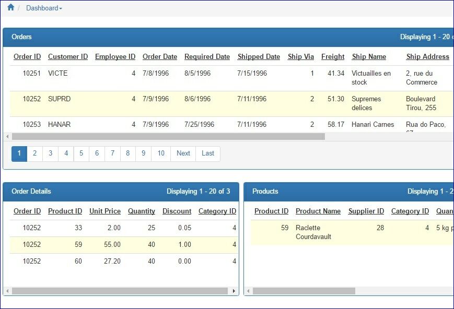Open the Dashboard dropdown menu

click(43, 7)
